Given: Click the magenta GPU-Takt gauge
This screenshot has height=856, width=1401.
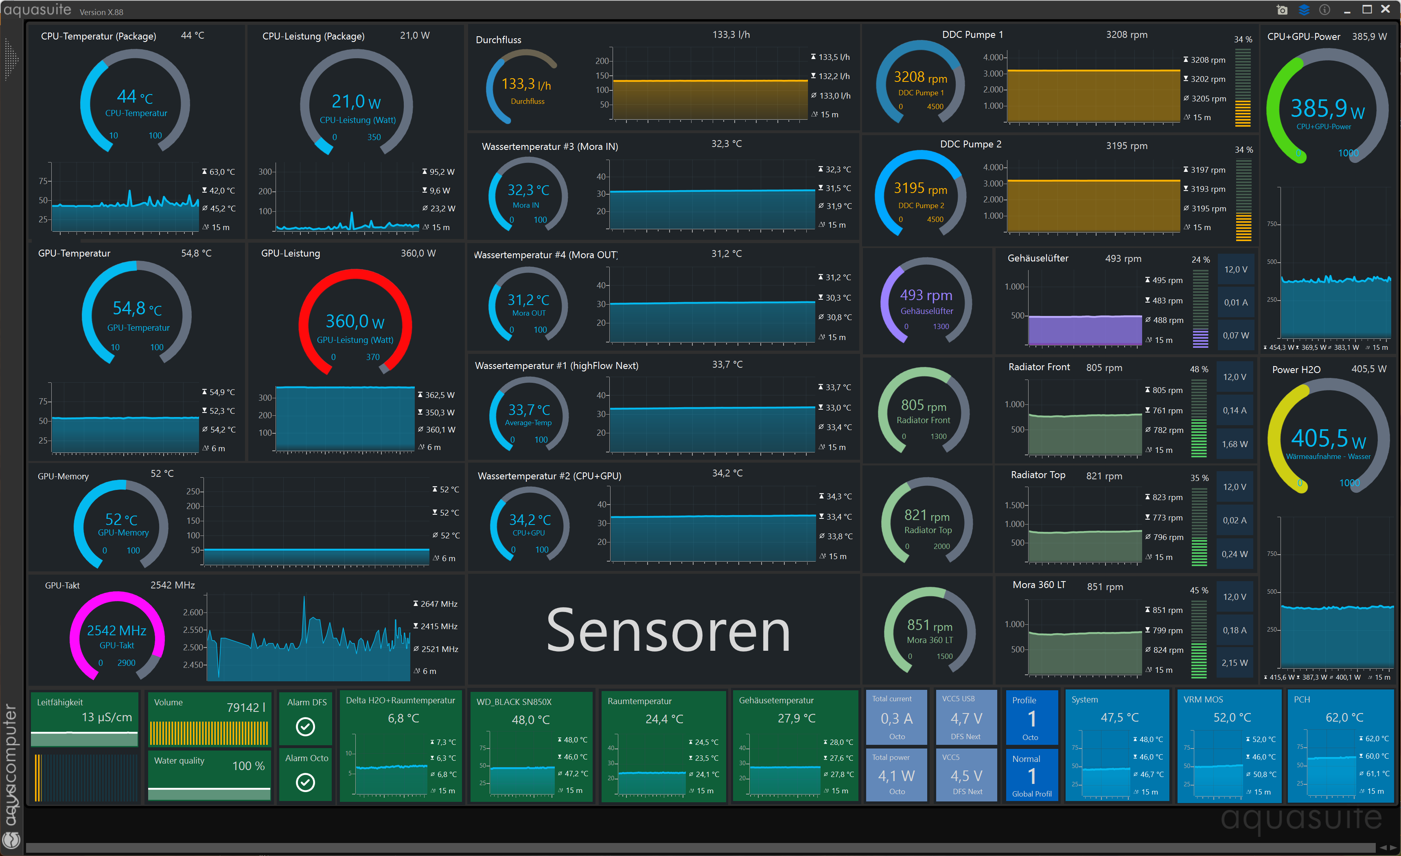Looking at the screenshot, I should pyautogui.click(x=117, y=636).
